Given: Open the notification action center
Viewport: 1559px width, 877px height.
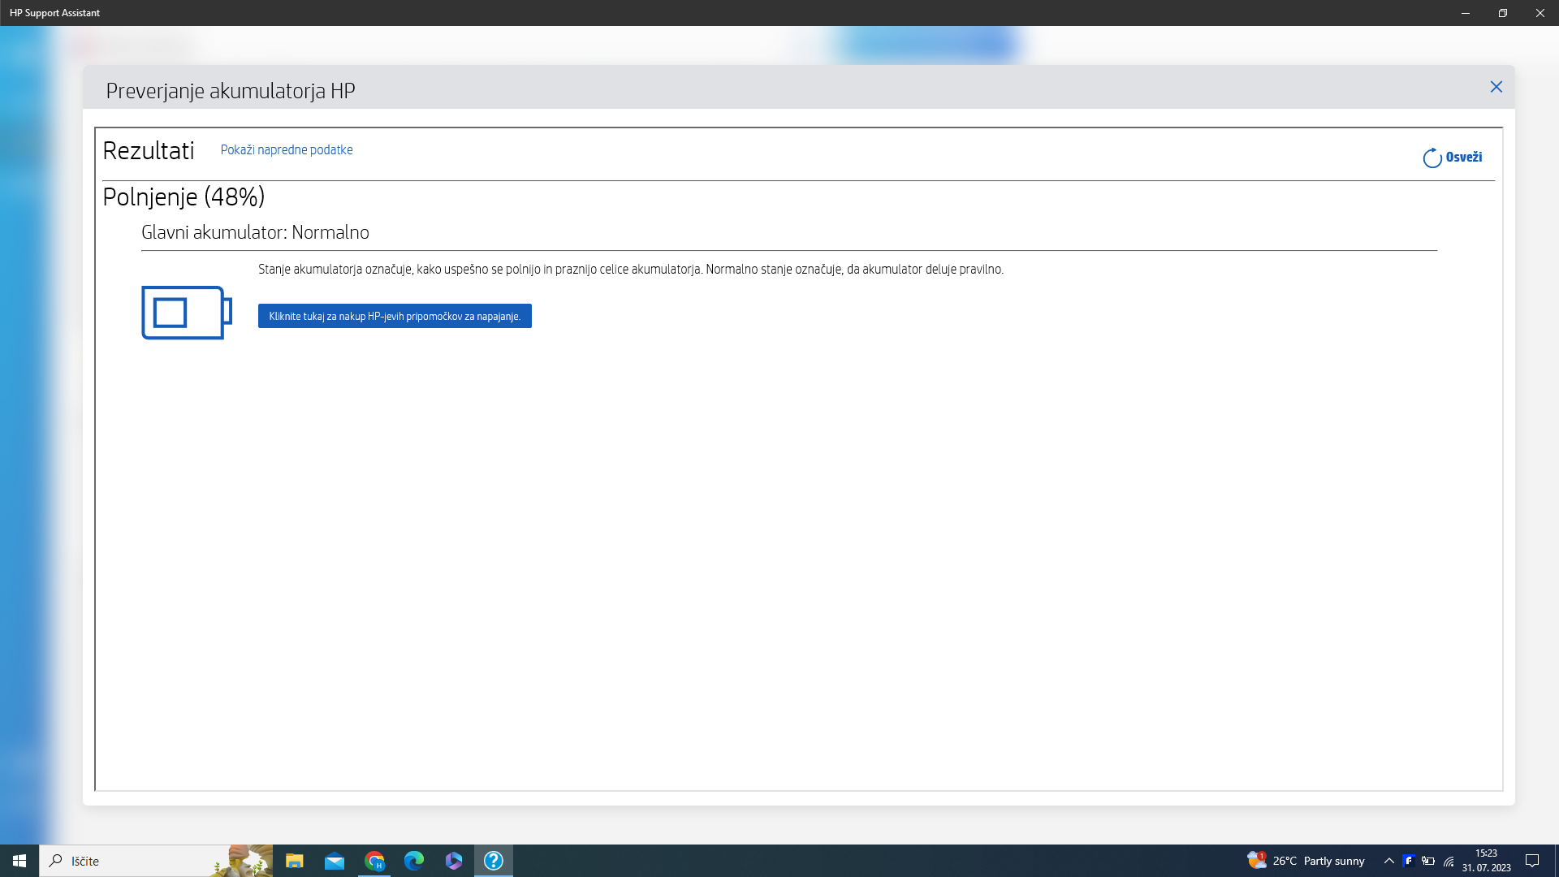Looking at the screenshot, I should [x=1532, y=861].
